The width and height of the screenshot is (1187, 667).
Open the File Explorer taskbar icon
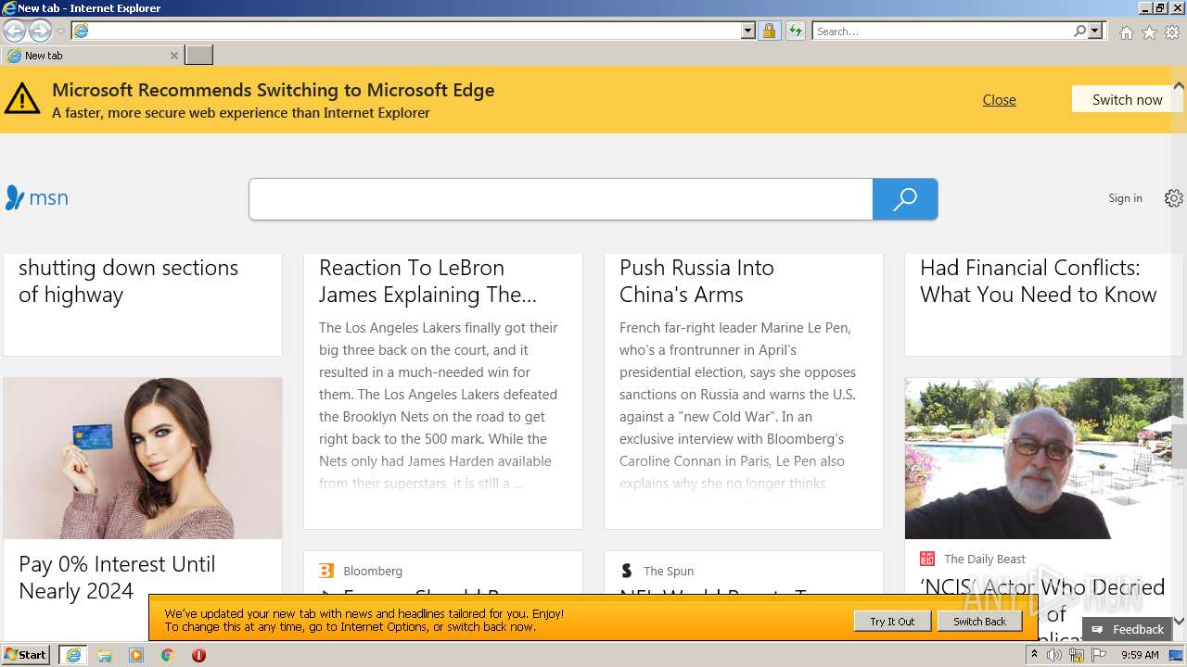[x=105, y=655]
